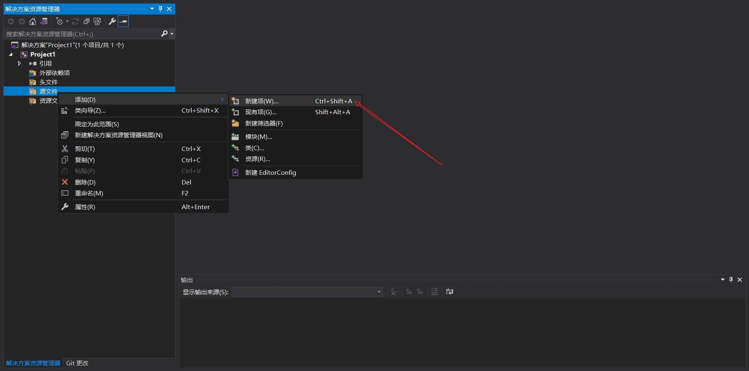Toggle the Preview Selected Items button
The height and width of the screenshot is (371, 749).
click(x=123, y=21)
